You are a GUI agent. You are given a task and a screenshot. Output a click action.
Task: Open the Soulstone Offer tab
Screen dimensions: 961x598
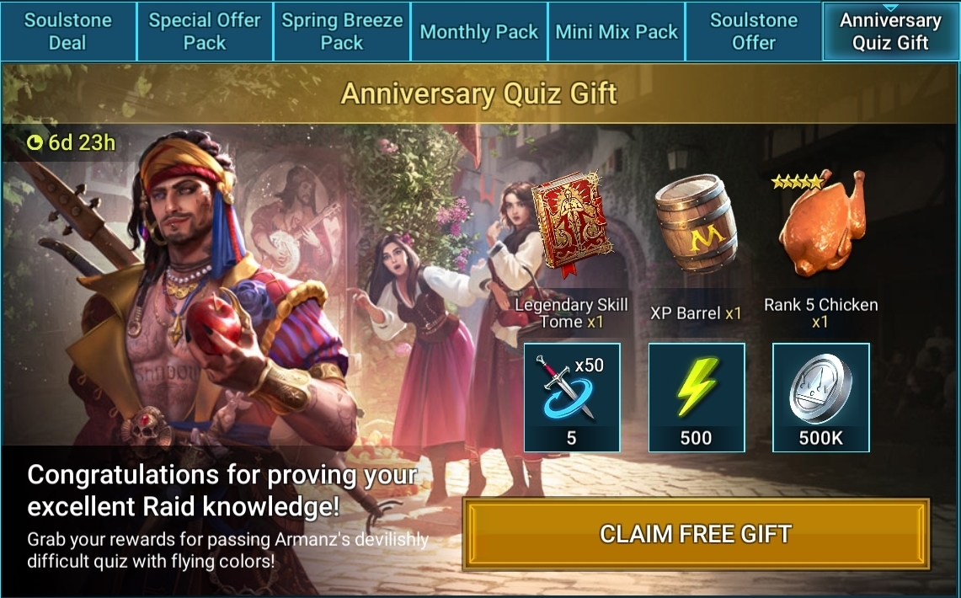coord(754,31)
